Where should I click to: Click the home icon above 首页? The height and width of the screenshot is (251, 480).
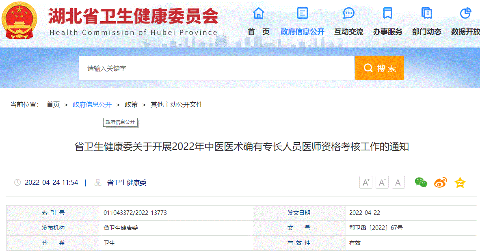tap(259, 13)
